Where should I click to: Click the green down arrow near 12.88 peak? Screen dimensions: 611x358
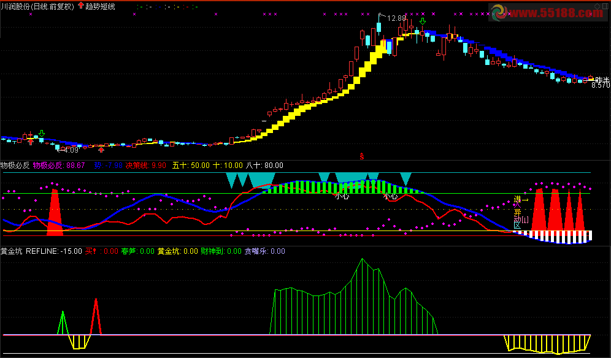click(422, 23)
